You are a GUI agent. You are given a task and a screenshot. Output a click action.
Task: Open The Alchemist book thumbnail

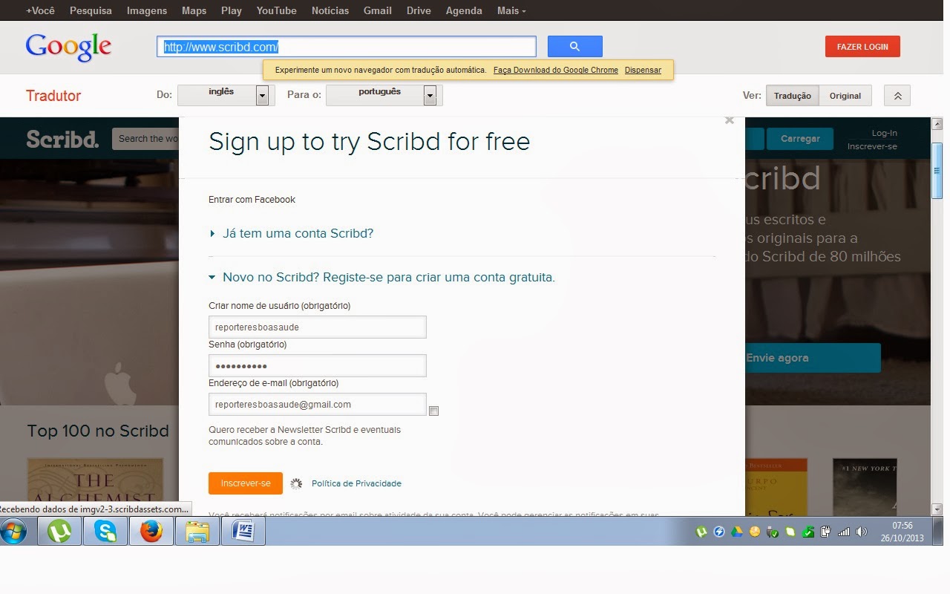coord(94,486)
